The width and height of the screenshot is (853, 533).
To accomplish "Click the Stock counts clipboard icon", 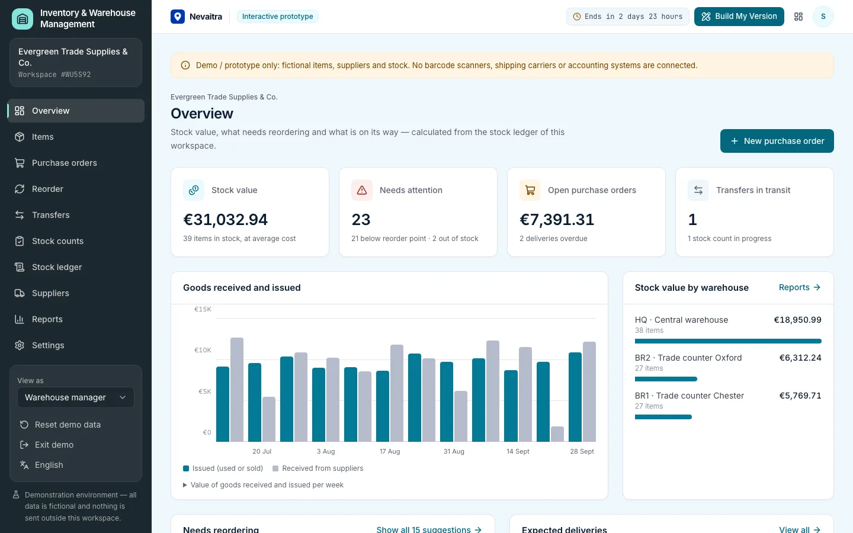I will 20,241.
